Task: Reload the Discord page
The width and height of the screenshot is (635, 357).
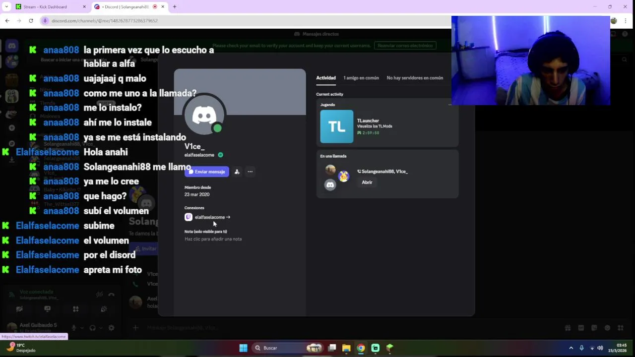Action: [31, 21]
